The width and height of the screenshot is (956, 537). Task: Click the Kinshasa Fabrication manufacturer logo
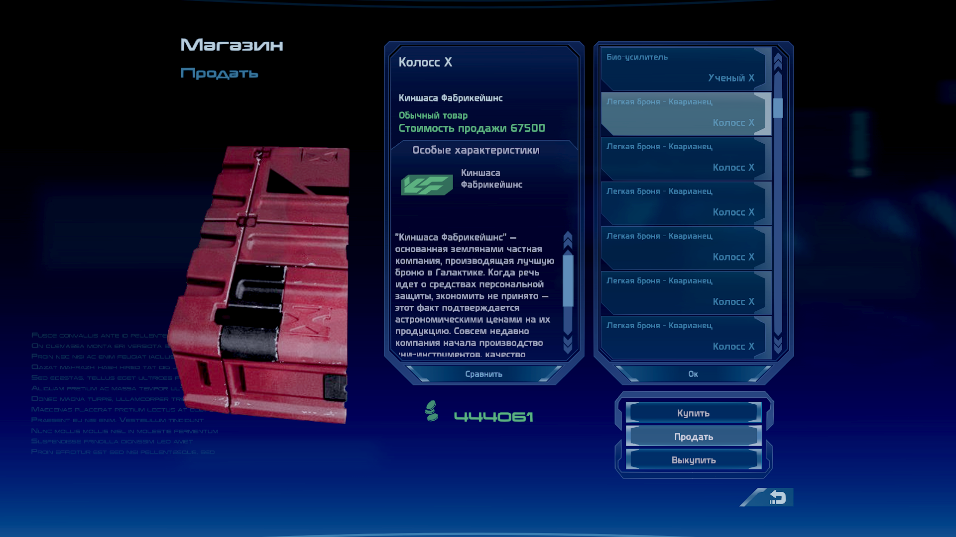point(427,184)
